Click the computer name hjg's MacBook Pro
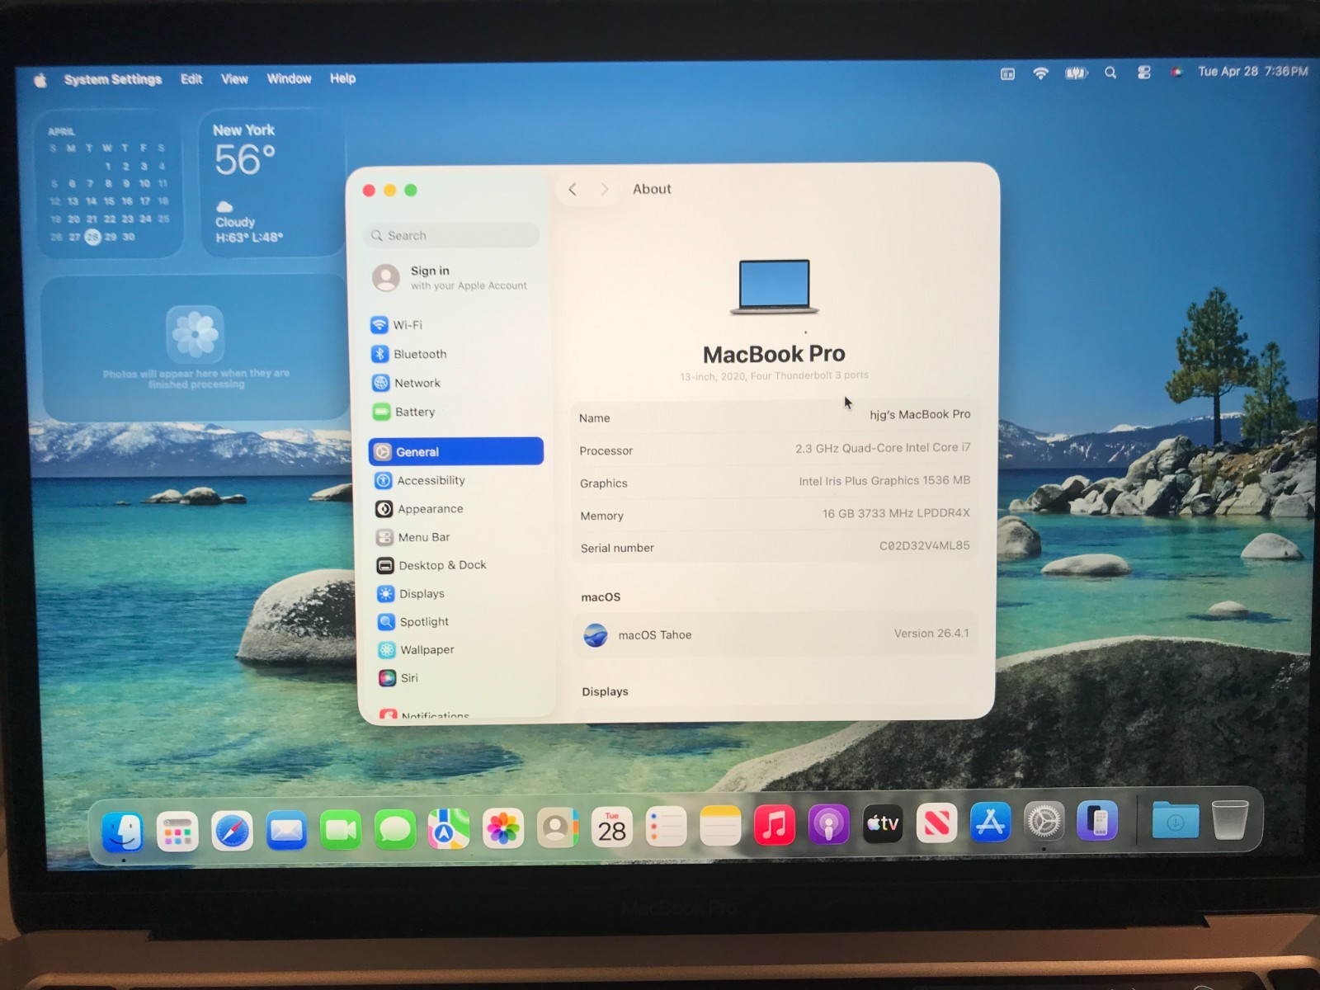 tap(920, 414)
